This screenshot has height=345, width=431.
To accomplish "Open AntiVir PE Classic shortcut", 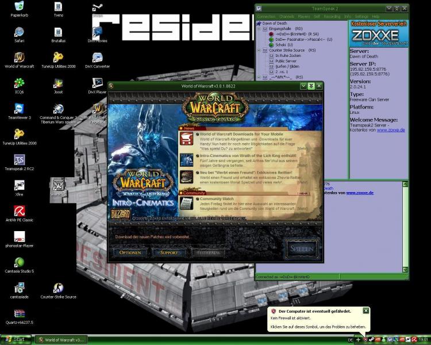I will click(x=19, y=213).
